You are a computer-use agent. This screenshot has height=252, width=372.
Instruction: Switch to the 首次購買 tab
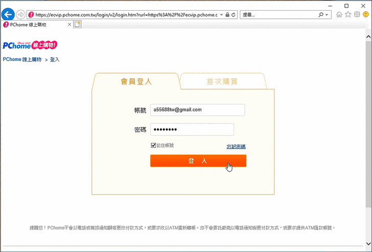click(222, 81)
